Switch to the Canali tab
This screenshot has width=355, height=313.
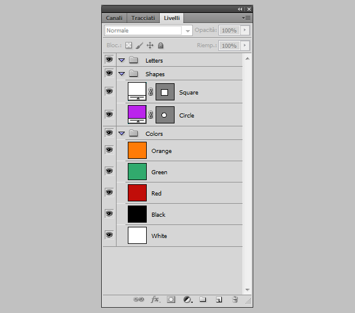[114, 18]
